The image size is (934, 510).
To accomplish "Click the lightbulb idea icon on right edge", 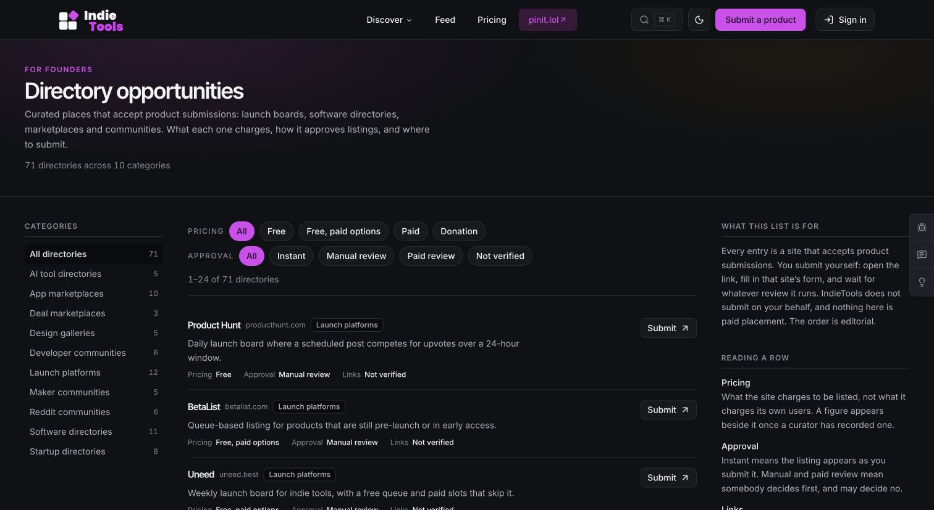I will [x=922, y=282].
